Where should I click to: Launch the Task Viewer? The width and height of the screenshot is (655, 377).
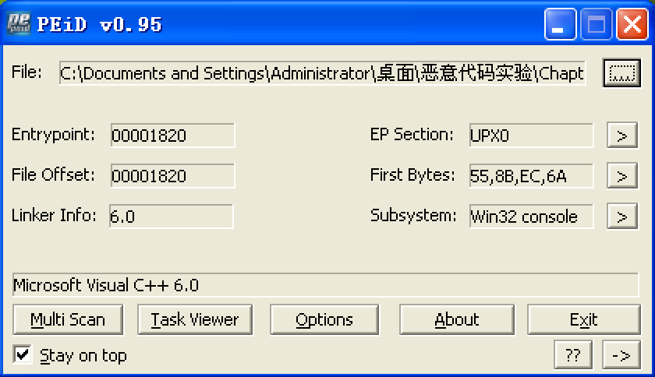coord(195,320)
